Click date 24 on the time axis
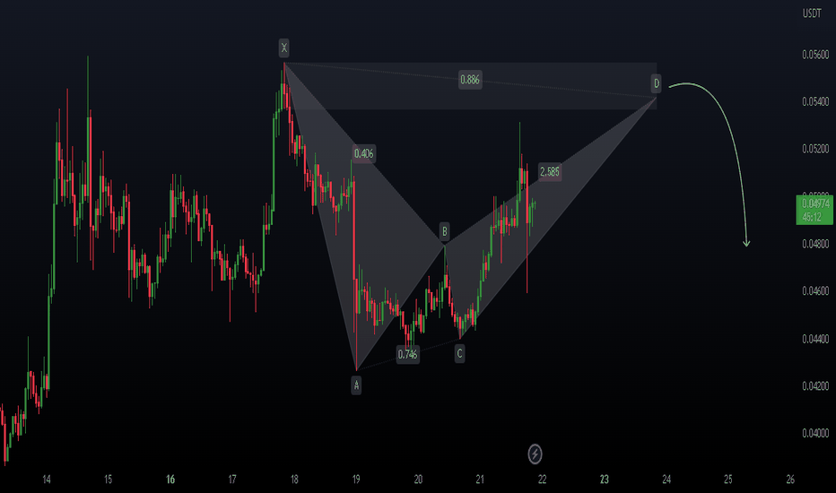This screenshot has height=493, width=836. click(666, 480)
